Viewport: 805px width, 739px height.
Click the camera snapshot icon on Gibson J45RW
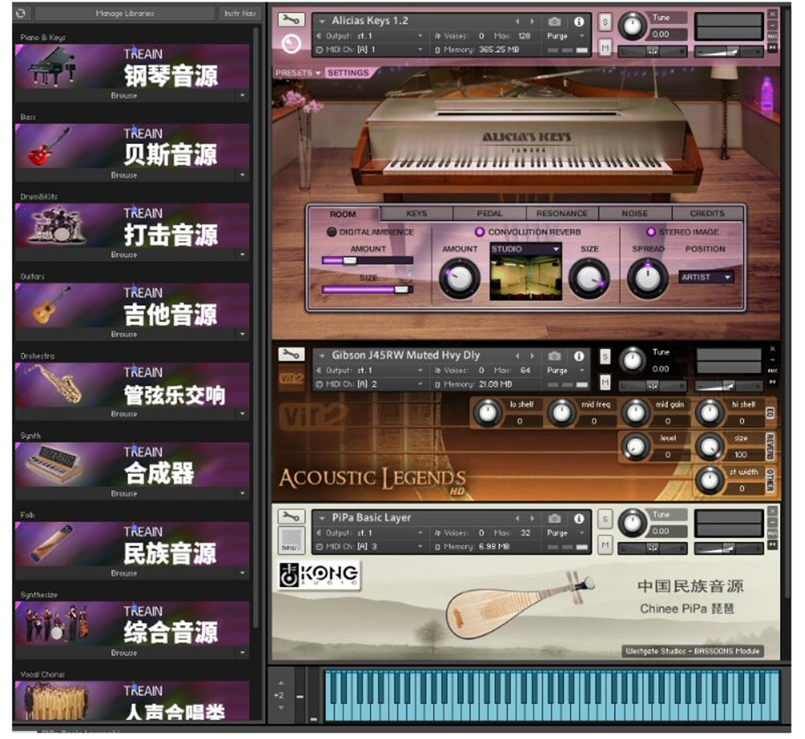click(x=555, y=356)
